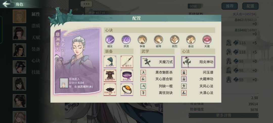The image size is (273, 123).
Task: Switch to the 心诀 tab
Action: pyautogui.click(x=36, y=60)
